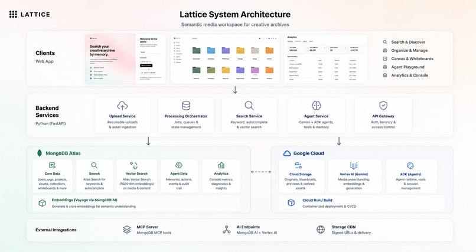
Task: Click the 'Vector Search' card title
Action: tap(136, 174)
